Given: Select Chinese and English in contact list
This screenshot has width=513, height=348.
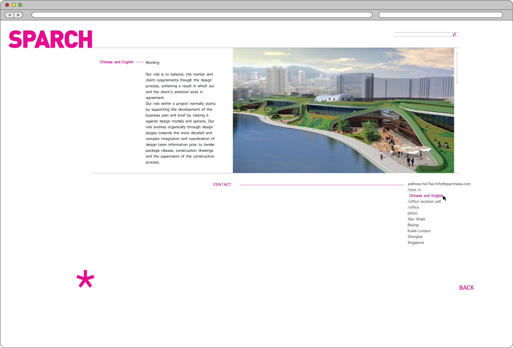Looking at the screenshot, I should click(426, 196).
